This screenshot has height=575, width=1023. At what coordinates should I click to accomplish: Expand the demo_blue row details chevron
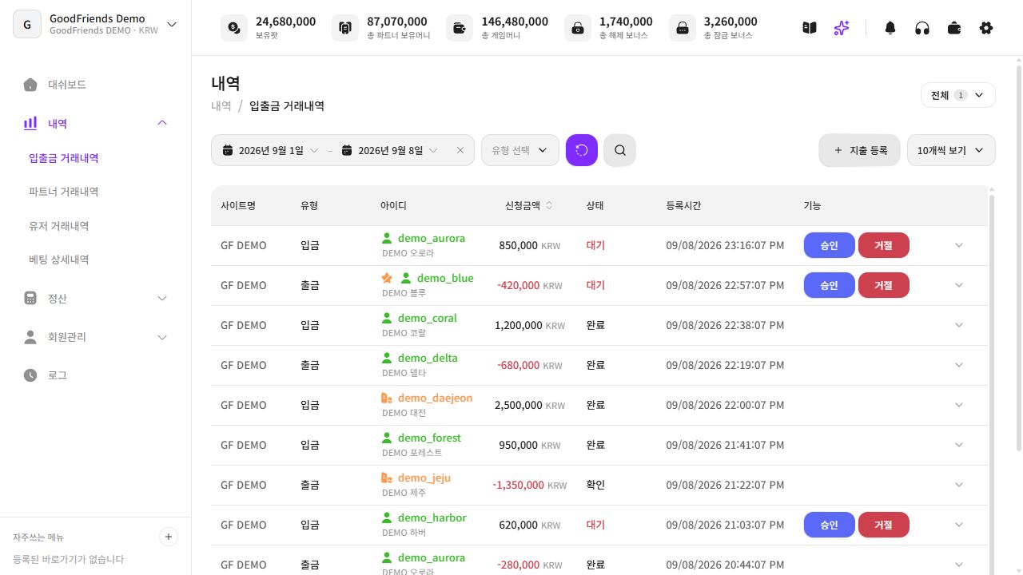click(x=959, y=285)
